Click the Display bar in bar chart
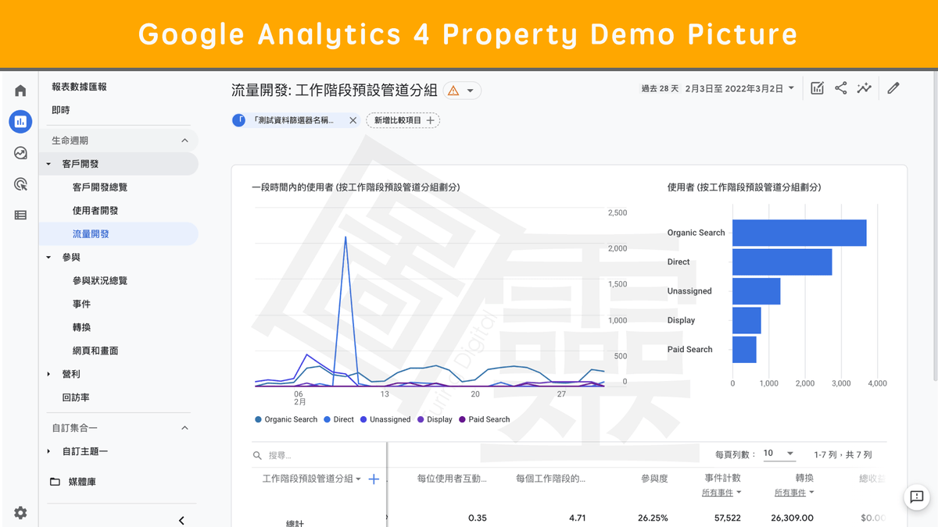 tap(746, 320)
